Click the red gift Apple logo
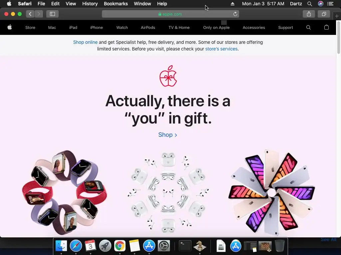Image resolution: width=341 pixels, height=255 pixels. tap(168, 76)
